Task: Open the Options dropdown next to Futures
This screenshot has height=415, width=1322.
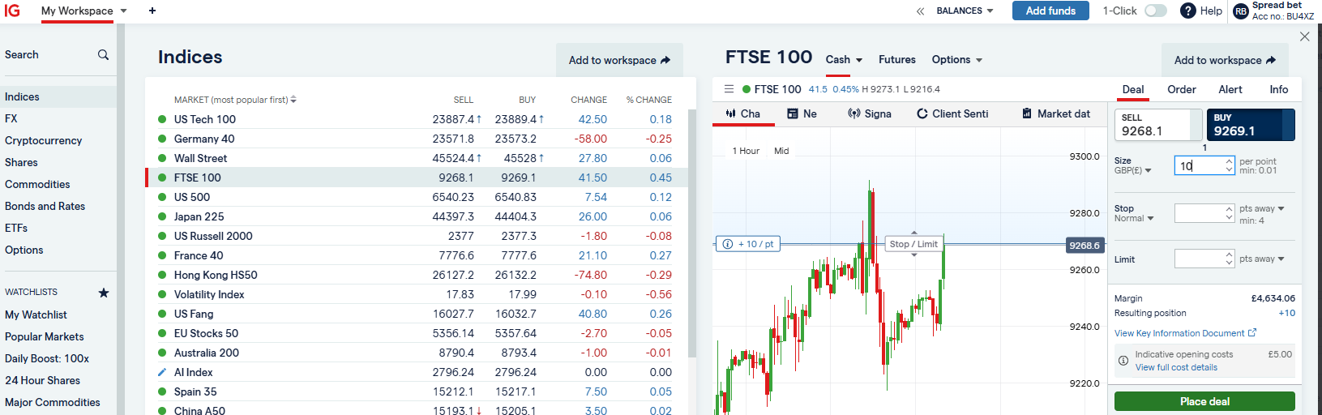Action: click(x=957, y=60)
